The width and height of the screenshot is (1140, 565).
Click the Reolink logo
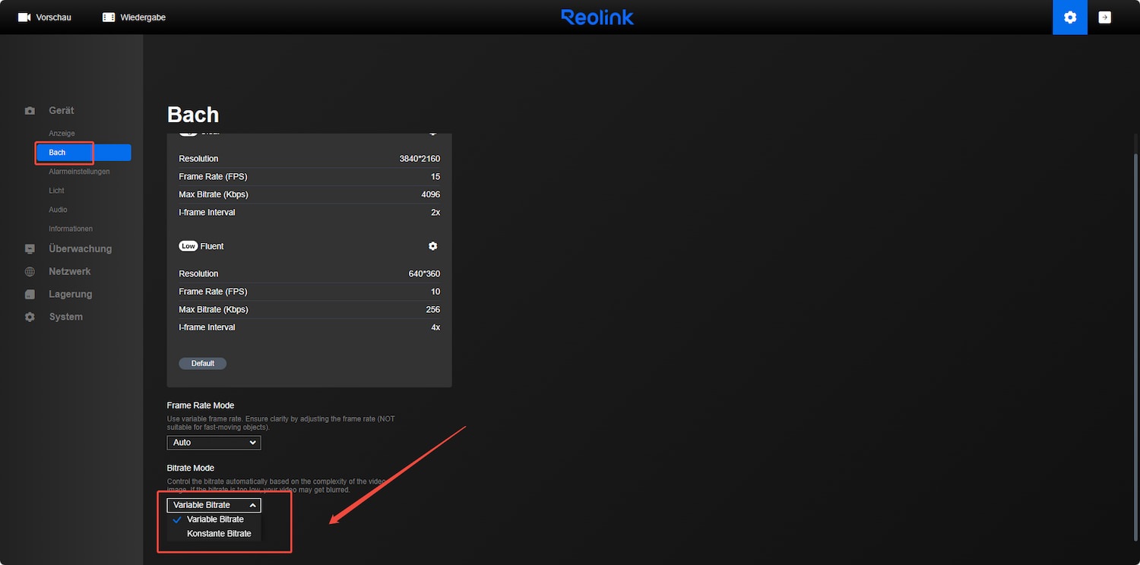(597, 17)
